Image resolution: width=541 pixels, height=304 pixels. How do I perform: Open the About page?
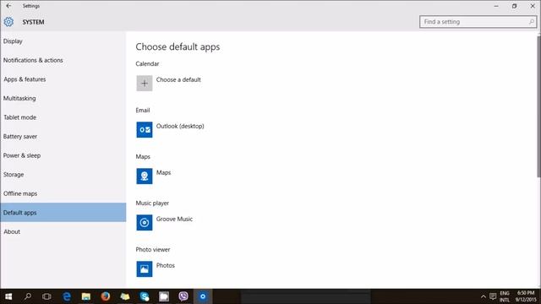(63, 231)
